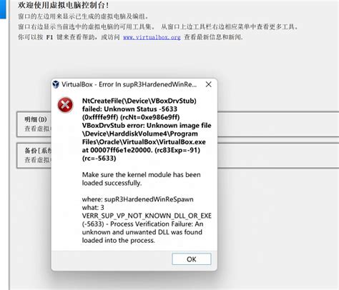The image size is (339, 290).
Task: Select the 明细(D) tool panel
Action: pyautogui.click(x=34, y=124)
